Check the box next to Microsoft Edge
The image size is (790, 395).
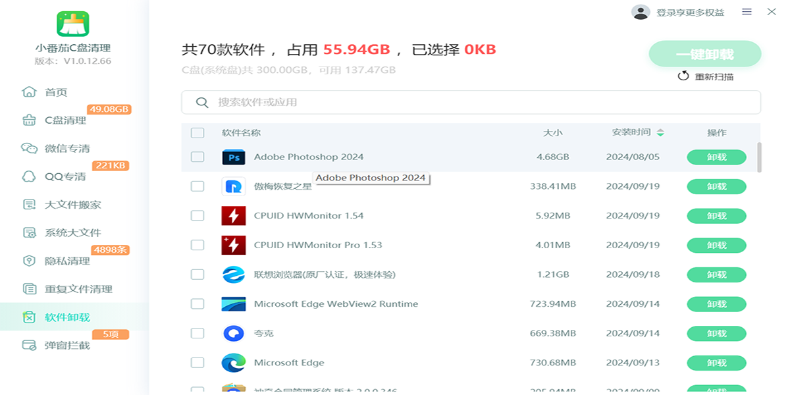(197, 363)
